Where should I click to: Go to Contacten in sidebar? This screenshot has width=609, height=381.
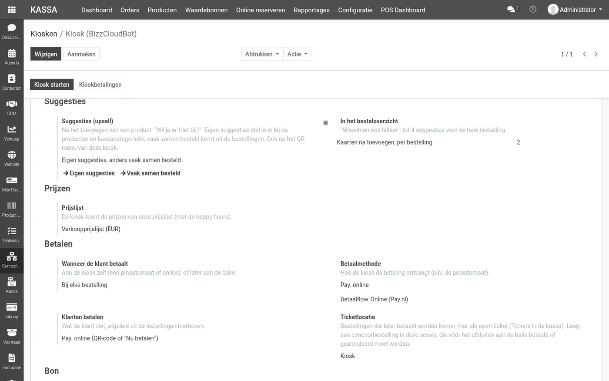(12, 82)
